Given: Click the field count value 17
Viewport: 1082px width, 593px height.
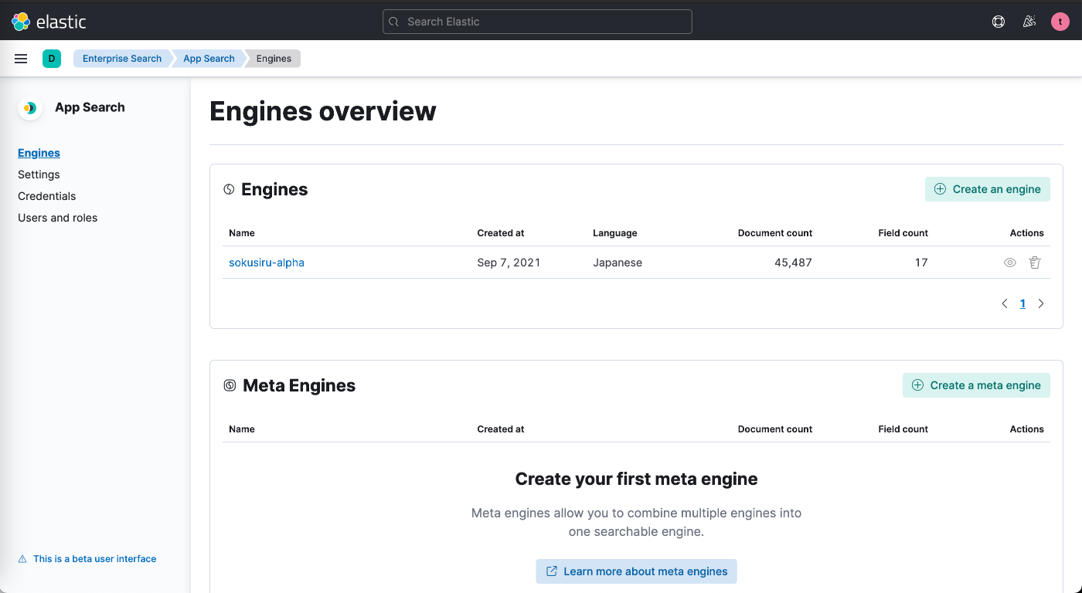Looking at the screenshot, I should [921, 263].
